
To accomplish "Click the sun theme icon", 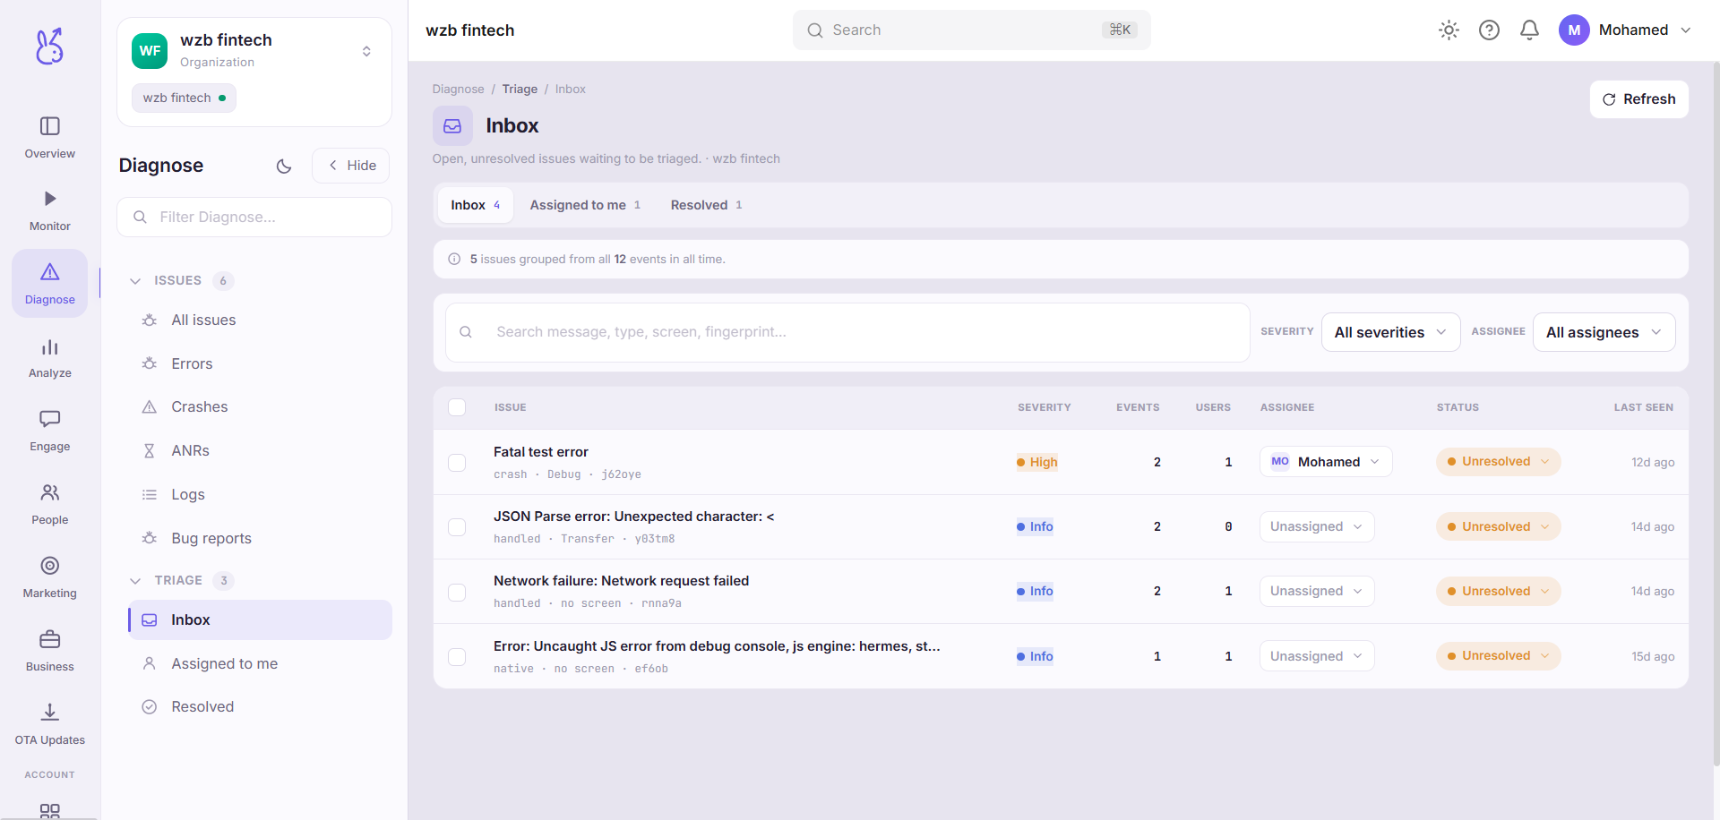I will 1449,30.
